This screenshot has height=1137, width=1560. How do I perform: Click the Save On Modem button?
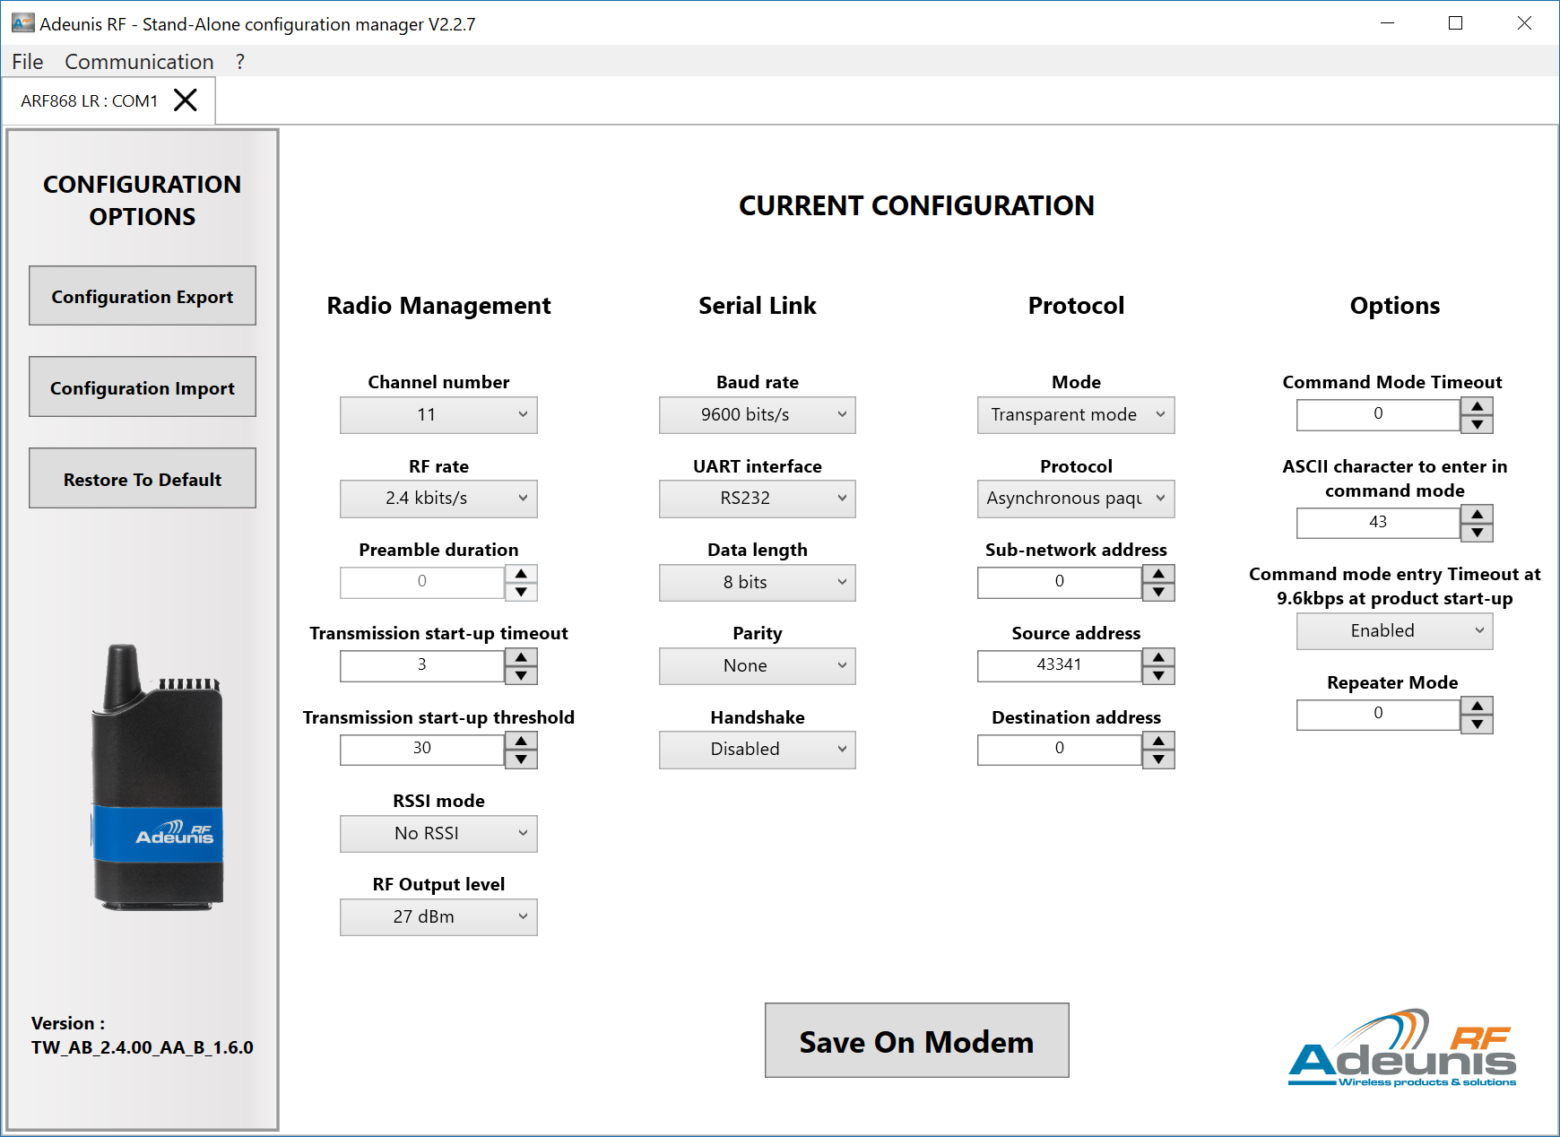(916, 1041)
